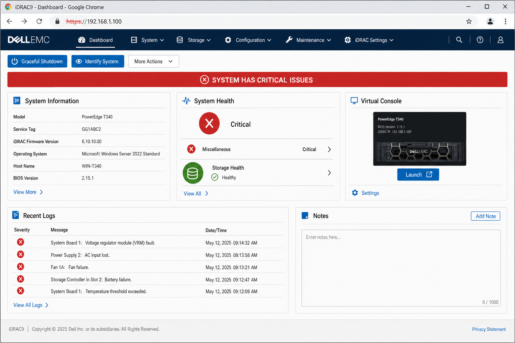Expand the Storage menu

[x=193, y=40]
